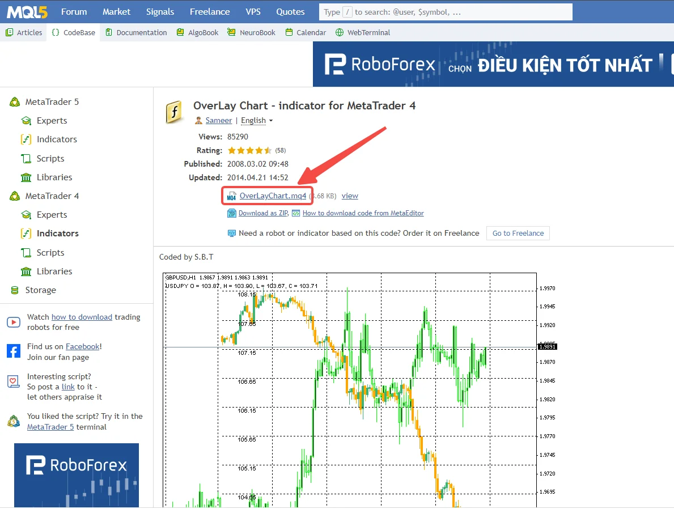
Task: Open the Forum menu item
Action: pos(74,12)
